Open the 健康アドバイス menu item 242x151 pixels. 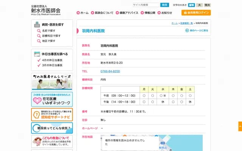[128, 13]
